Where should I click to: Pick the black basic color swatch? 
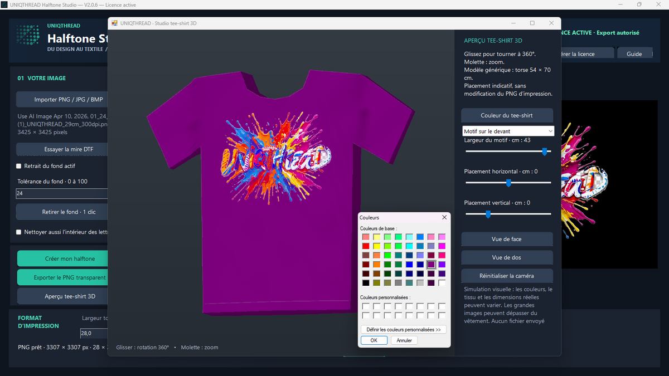[x=366, y=283]
